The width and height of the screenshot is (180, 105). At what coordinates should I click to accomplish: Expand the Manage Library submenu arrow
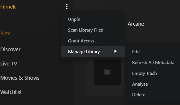click(115, 51)
